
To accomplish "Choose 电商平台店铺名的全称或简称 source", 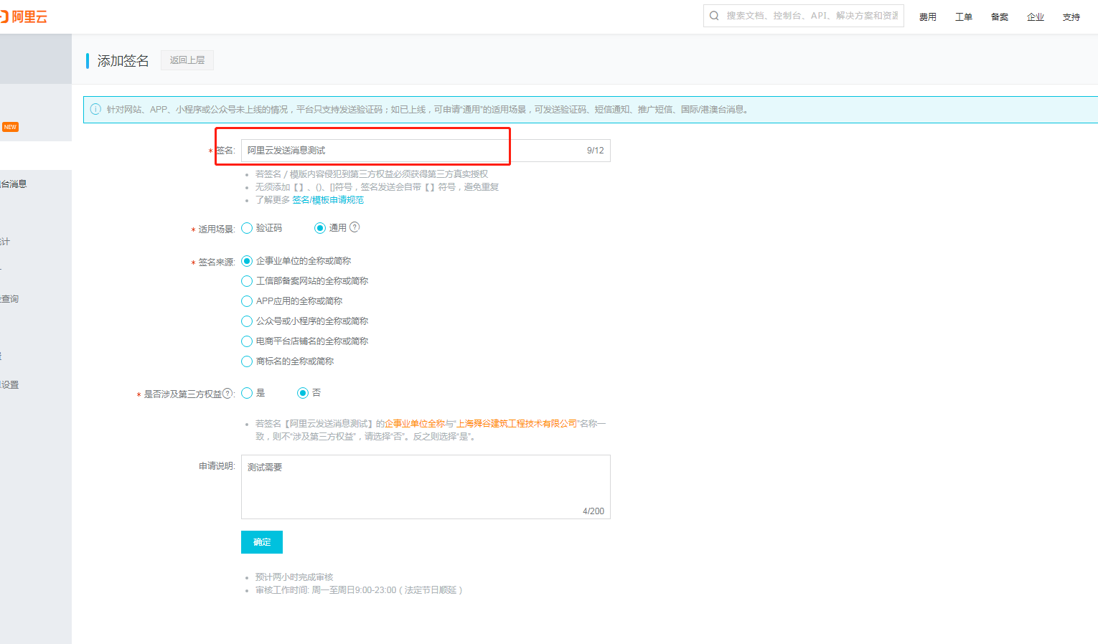I will click(x=247, y=341).
